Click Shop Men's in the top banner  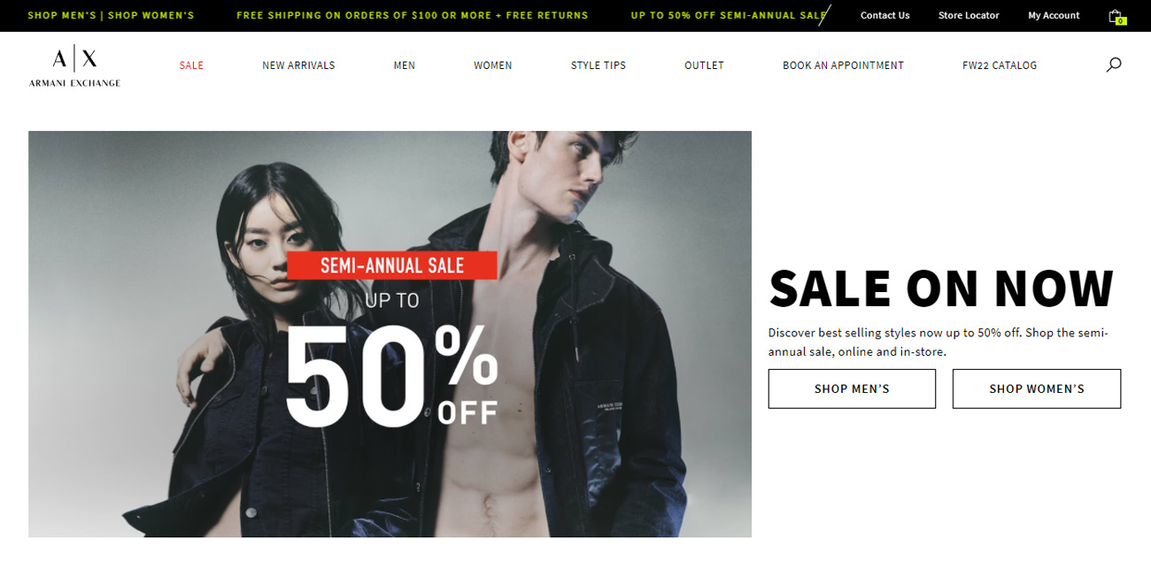(62, 16)
